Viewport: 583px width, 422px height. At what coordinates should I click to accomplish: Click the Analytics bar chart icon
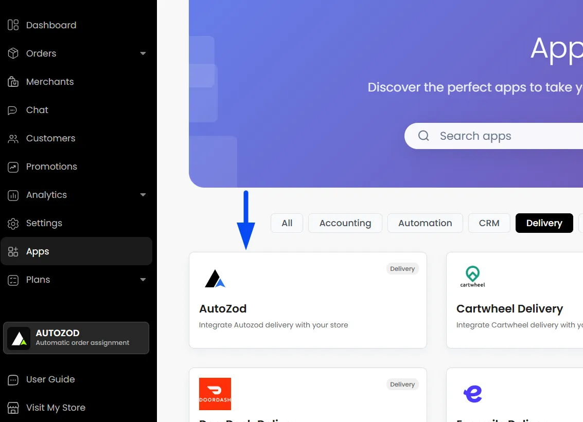(13, 195)
